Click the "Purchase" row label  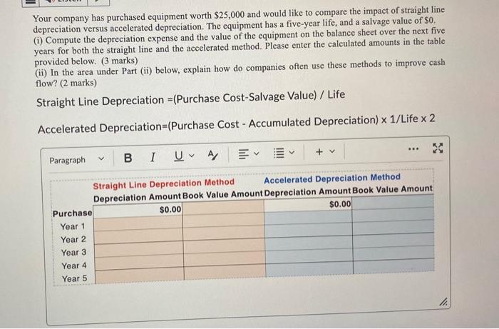tap(72, 213)
